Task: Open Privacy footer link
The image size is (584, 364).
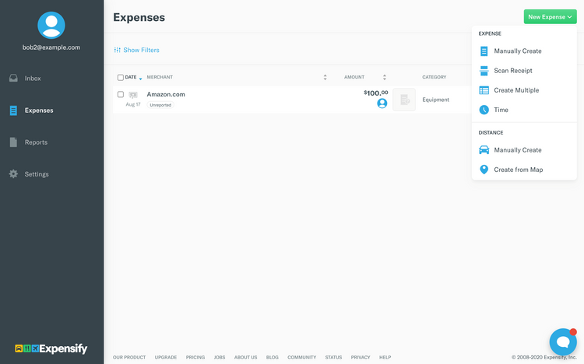Action: (361, 357)
